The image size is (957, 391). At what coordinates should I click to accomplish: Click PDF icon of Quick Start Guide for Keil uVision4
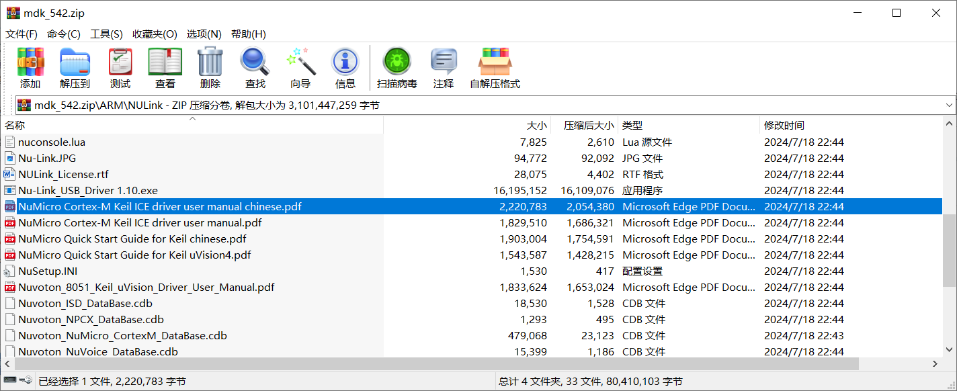pos(9,255)
